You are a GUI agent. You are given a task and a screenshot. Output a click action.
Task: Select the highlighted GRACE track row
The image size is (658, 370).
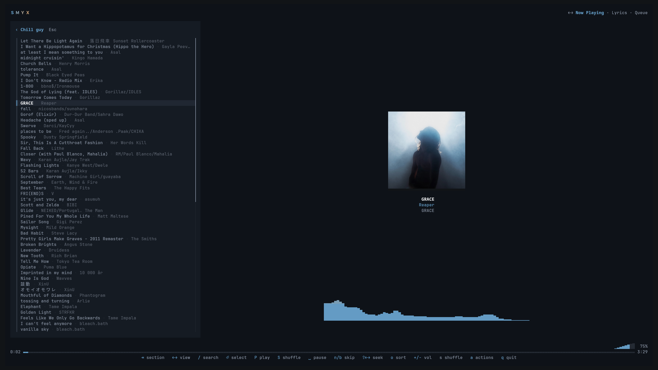coord(106,103)
